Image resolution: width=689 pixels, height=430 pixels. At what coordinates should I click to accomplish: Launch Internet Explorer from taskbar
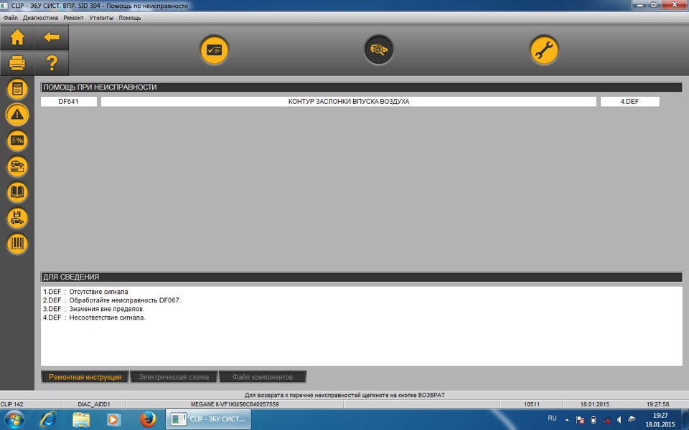point(48,419)
